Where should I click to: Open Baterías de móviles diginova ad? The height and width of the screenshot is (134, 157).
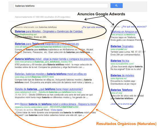[122, 75]
